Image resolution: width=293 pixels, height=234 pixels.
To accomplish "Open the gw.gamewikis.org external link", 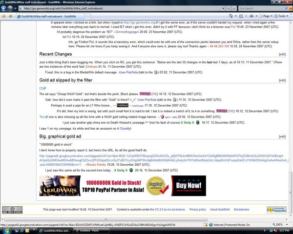I will (x=141, y=22).
